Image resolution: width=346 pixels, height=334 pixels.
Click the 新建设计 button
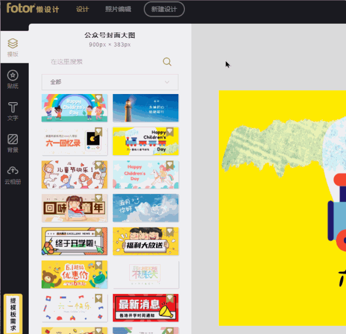[164, 9]
